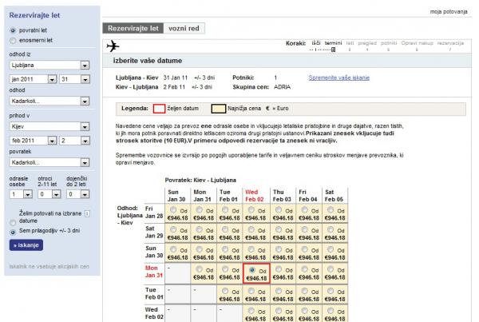This screenshot has width=479, height=322.
Task: Click the info icon beside 'Želim potovati na izbrane'
Action: 86,213
